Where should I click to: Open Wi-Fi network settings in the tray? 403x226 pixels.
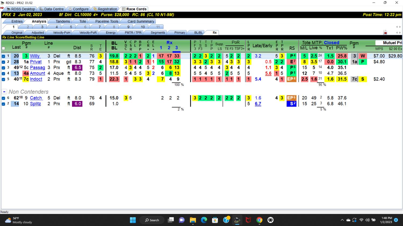tap(361, 220)
